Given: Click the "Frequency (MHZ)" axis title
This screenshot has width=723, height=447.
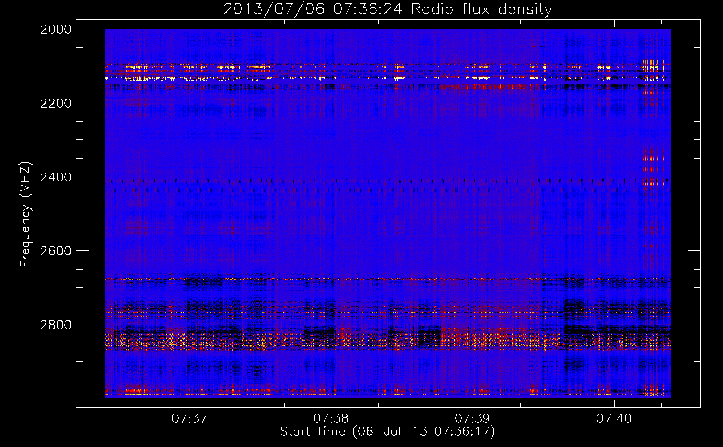Looking at the screenshot, I should coord(26,215).
